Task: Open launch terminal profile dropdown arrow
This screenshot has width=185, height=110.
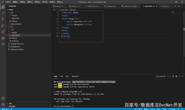Action: click(170, 76)
